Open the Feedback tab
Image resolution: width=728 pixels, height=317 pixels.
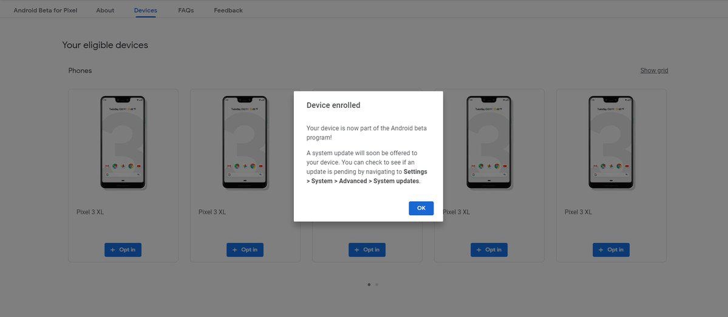(x=228, y=10)
